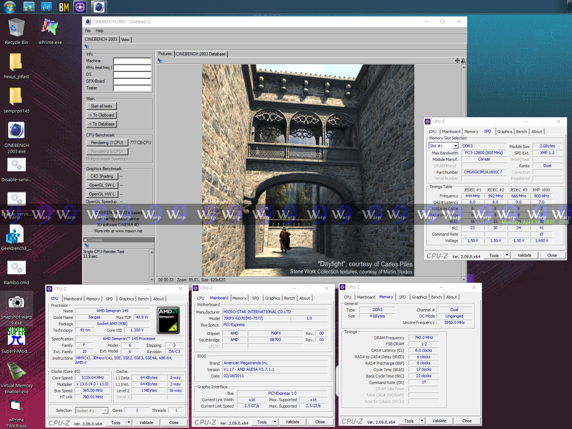Click the down arrow of the render view scrollbar
Viewport: 572px width, 429px height.
click(x=464, y=279)
